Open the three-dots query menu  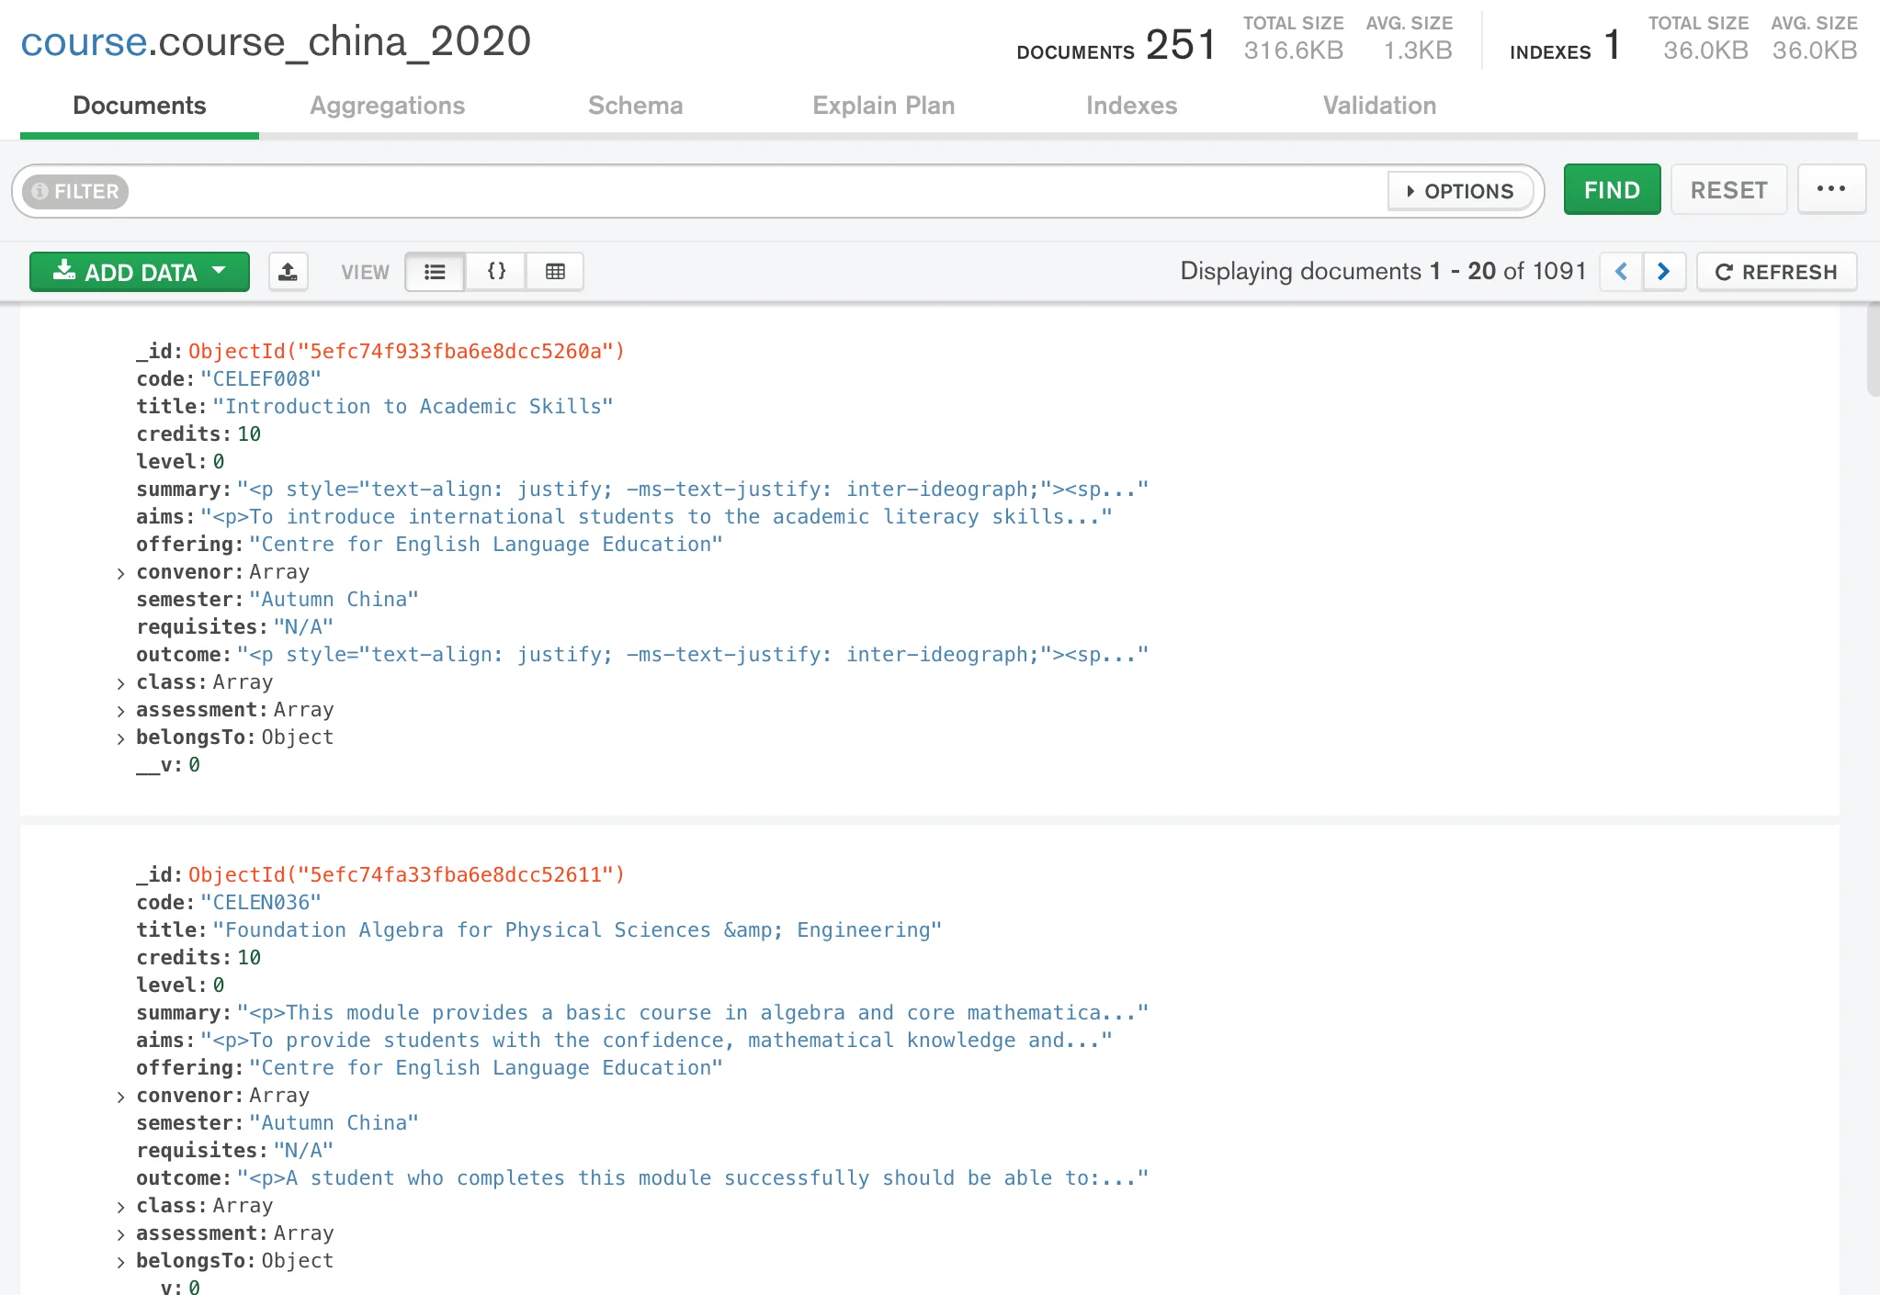(x=1830, y=189)
